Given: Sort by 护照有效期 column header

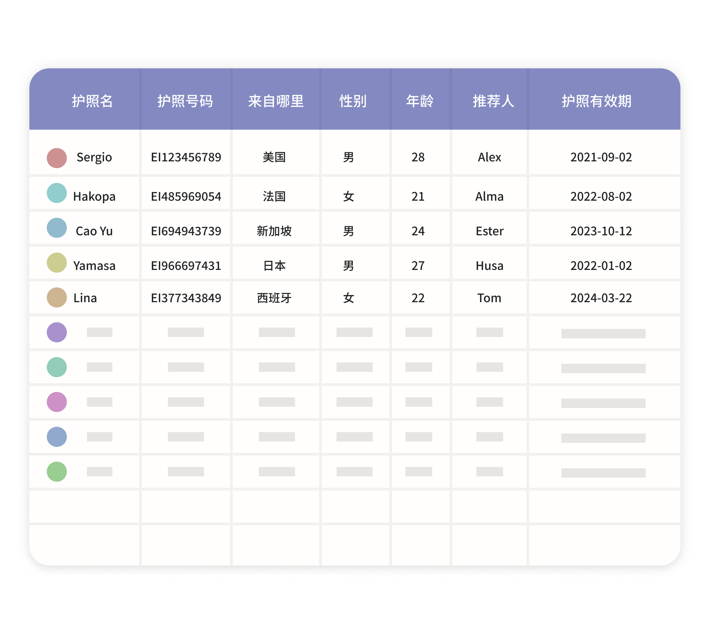Looking at the screenshot, I should pos(596,101).
